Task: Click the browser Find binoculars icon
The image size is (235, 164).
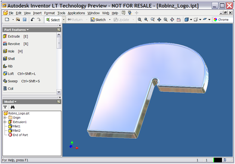Action: coord(13,107)
